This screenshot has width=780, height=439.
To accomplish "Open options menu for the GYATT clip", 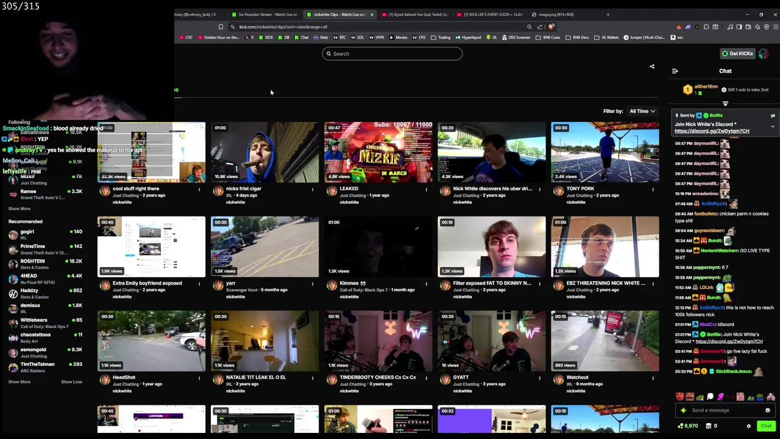I will click(x=539, y=378).
